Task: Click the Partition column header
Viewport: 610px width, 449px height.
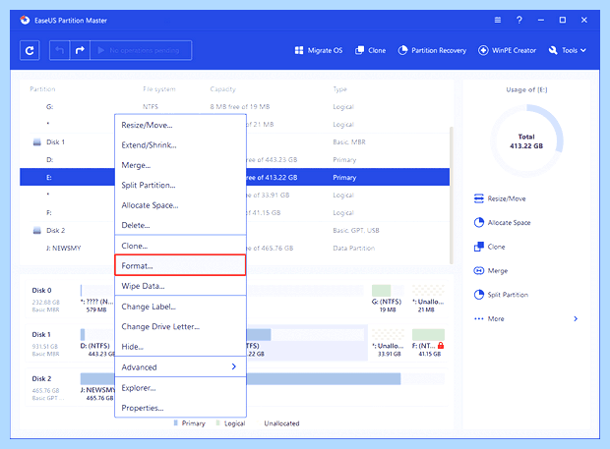Action: pyautogui.click(x=42, y=89)
